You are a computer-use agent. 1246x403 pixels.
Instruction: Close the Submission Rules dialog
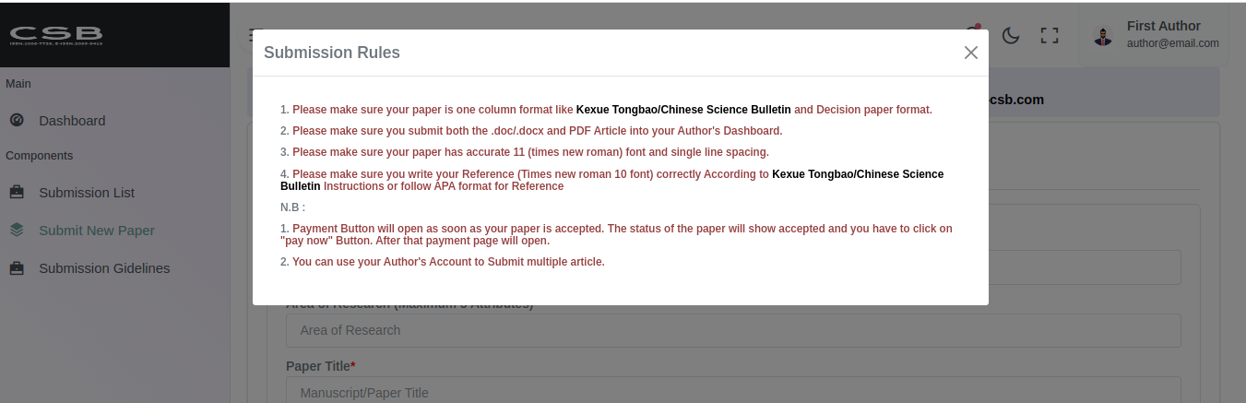tap(970, 53)
